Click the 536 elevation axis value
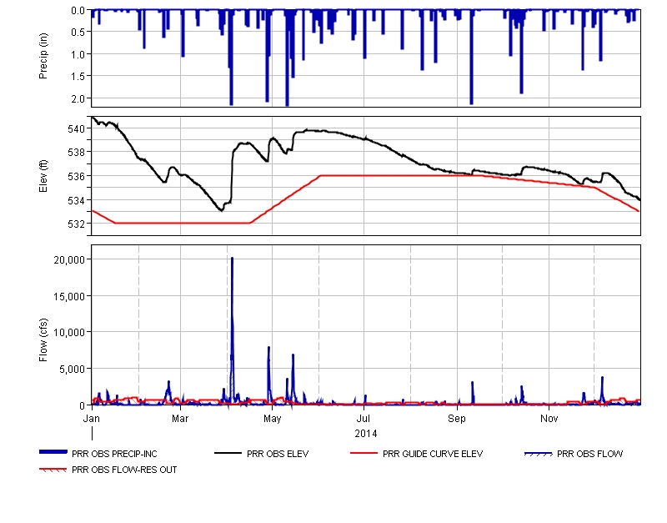 point(77,176)
